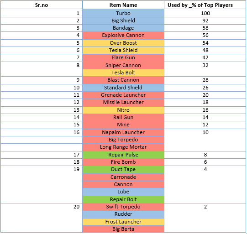Select the Frost Launcher cell

123,222
